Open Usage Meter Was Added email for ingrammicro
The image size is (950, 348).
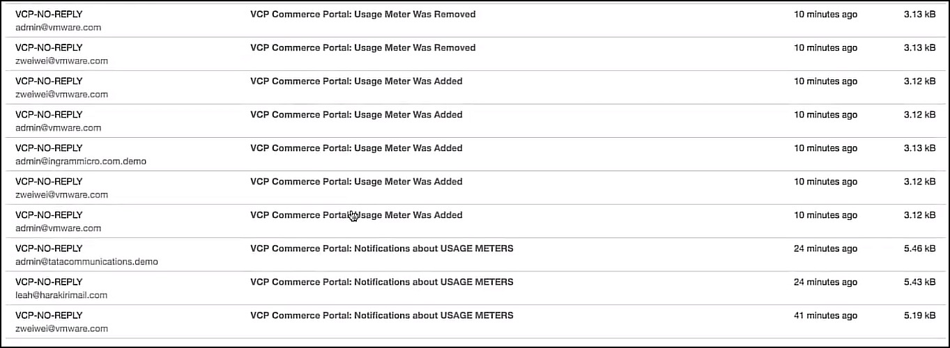tap(356, 148)
